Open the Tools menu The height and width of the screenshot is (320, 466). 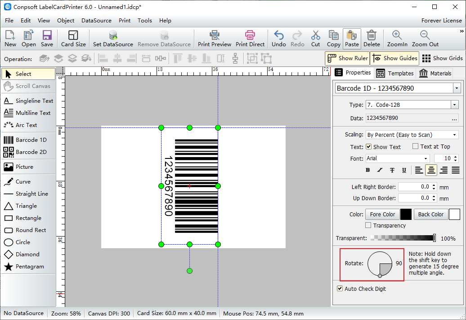tap(145, 21)
